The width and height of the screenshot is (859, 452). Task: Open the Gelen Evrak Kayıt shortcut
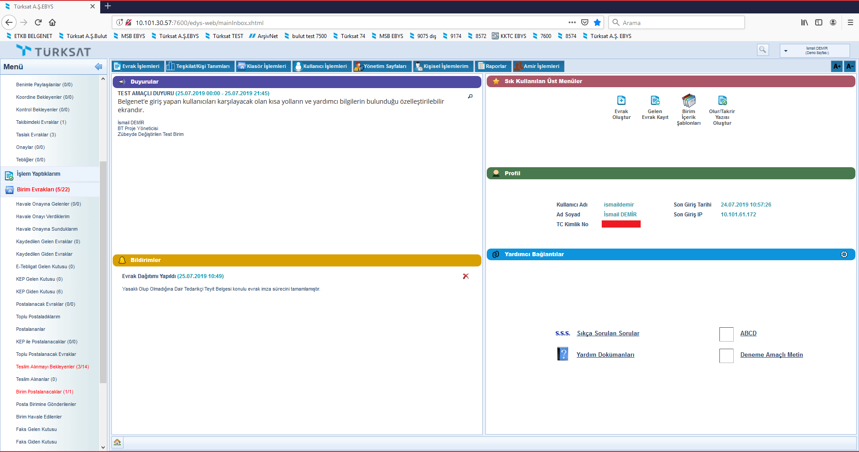(655, 101)
